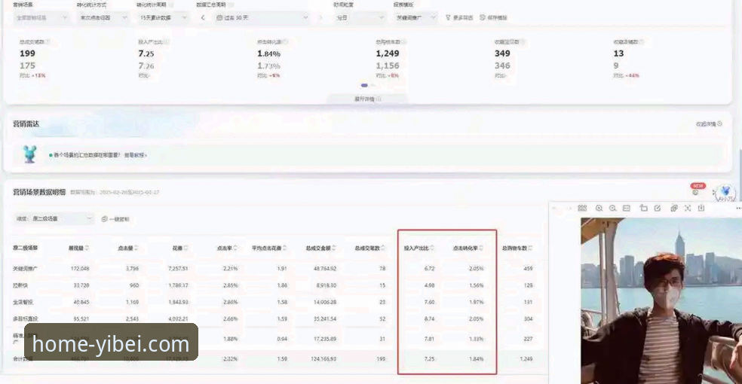Select the 7.25 ROI metric card
The height and width of the screenshot is (384, 742).
click(x=152, y=59)
